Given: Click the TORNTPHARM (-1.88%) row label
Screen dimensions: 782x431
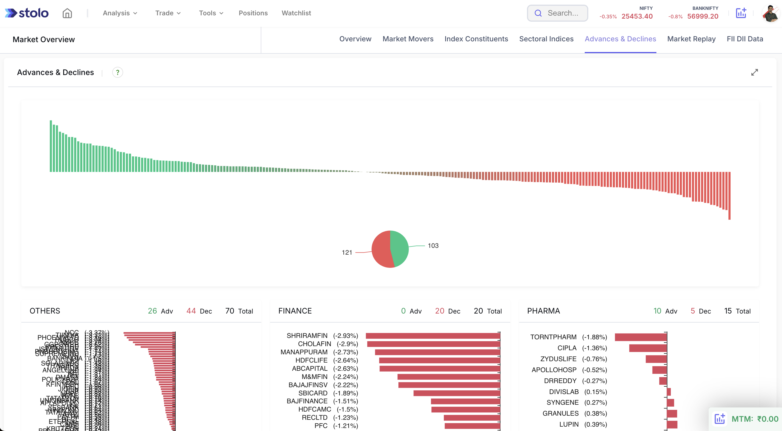Looking at the screenshot, I should [569, 337].
